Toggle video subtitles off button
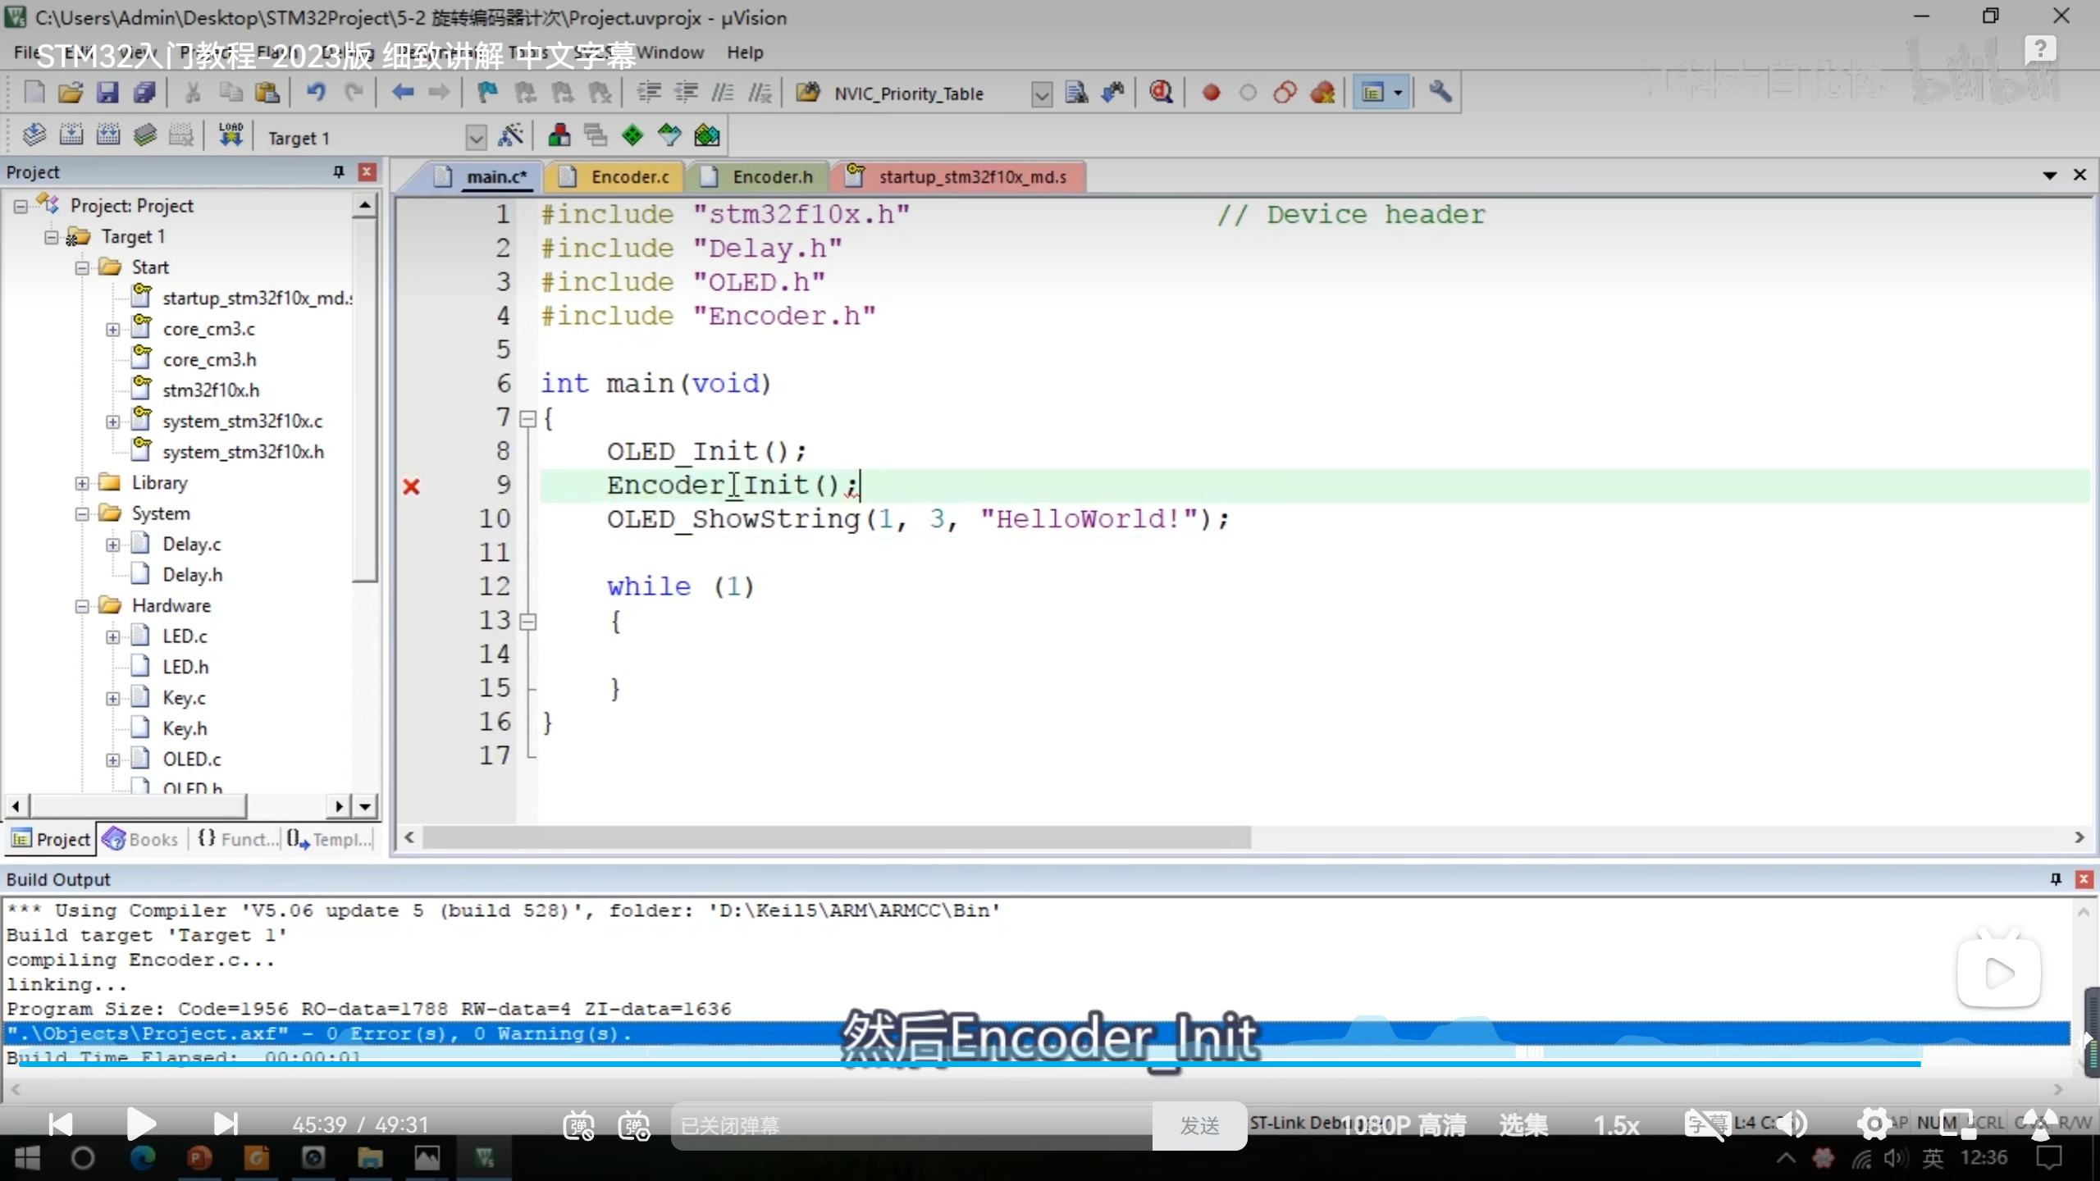This screenshot has height=1181, width=2100. point(1706,1124)
